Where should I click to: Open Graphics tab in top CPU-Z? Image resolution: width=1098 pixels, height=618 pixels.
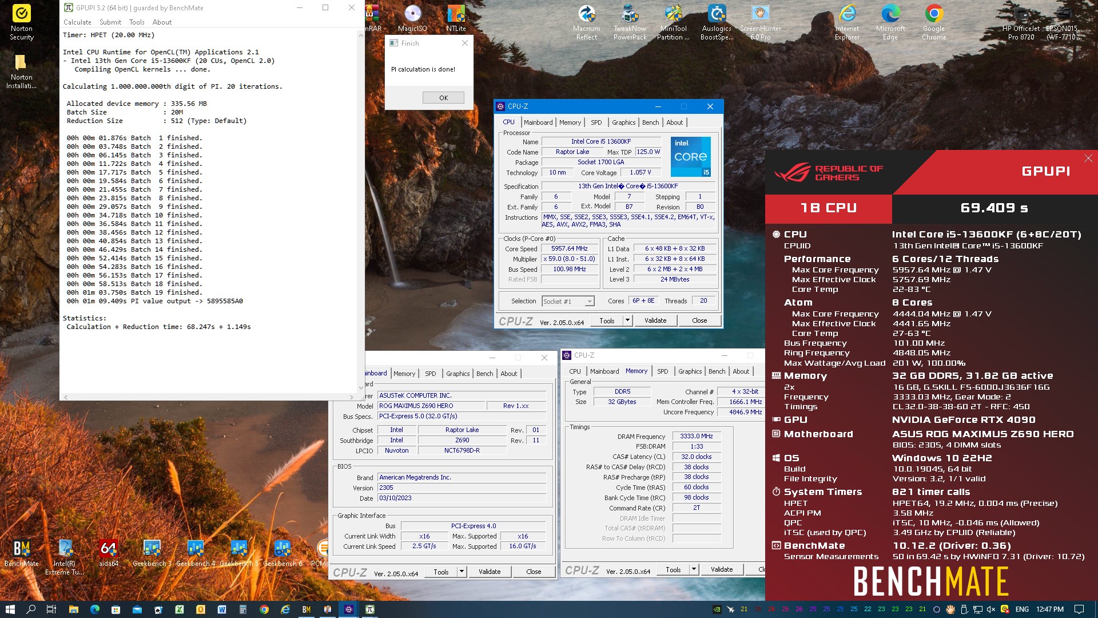coord(623,122)
